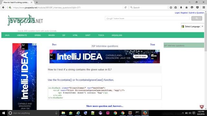This screenshot has width=207, height=116.
Task: Click the page vertical scrollbar thumb
Action: point(206,32)
